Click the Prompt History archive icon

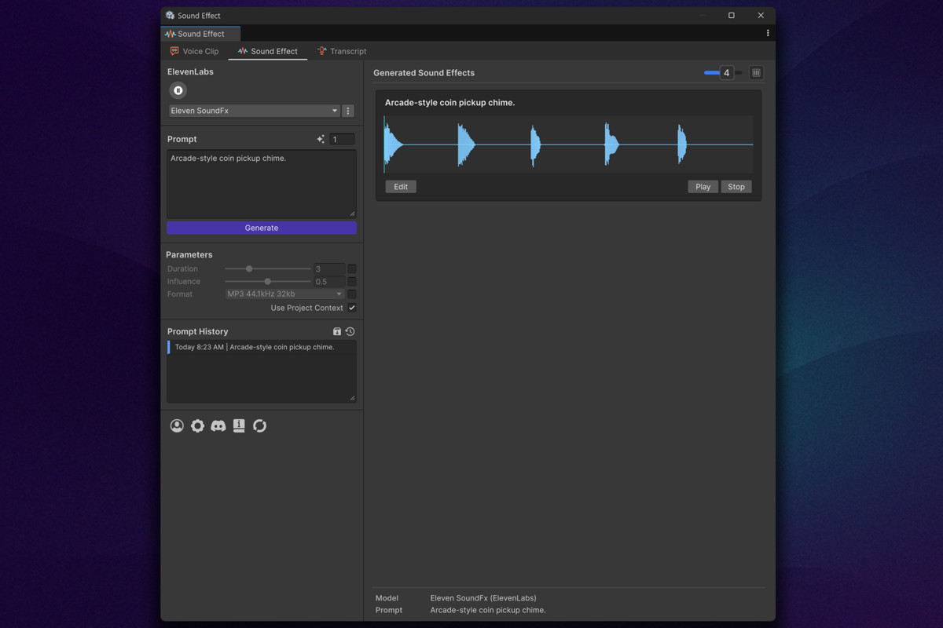pyautogui.click(x=337, y=331)
